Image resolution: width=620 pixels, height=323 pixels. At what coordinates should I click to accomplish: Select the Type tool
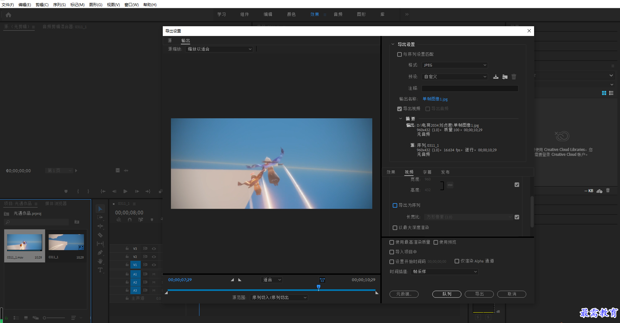click(100, 270)
